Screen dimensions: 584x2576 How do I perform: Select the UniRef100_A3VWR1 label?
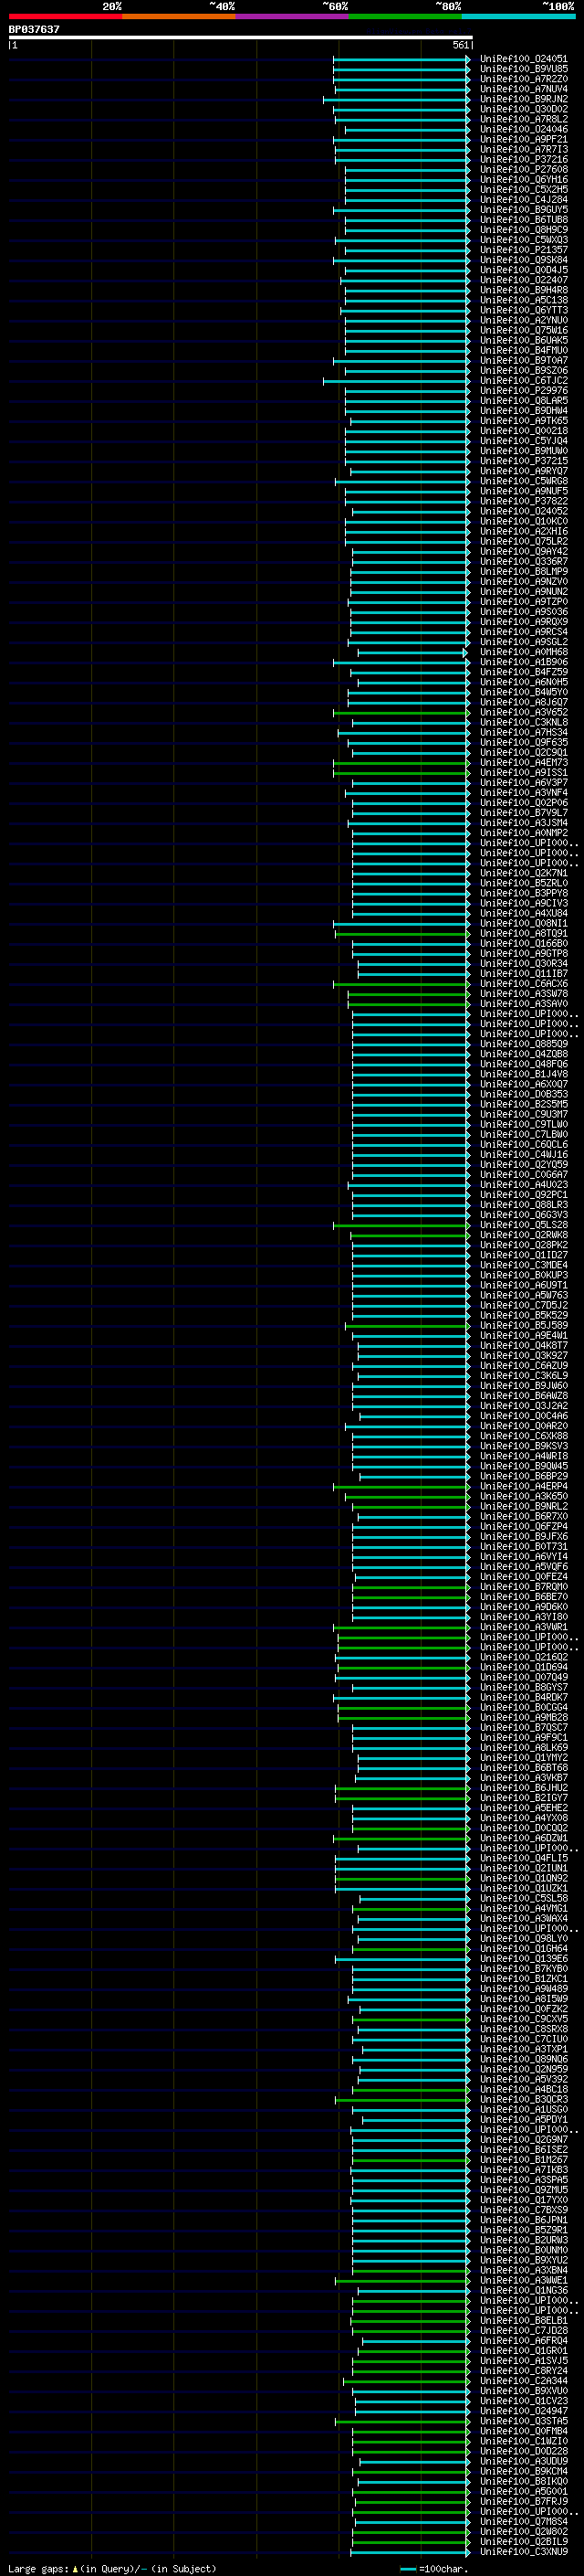pos(524,1627)
